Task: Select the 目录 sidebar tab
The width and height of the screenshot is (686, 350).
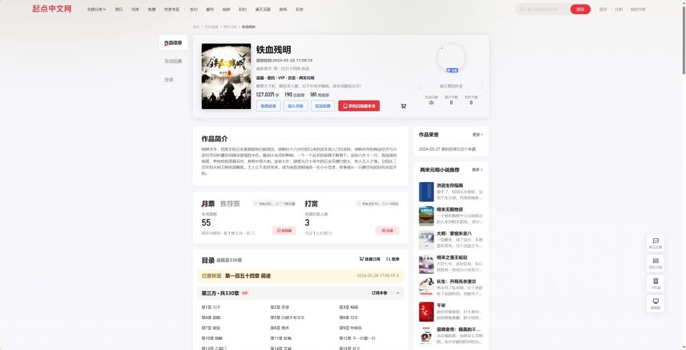Action: (x=169, y=80)
